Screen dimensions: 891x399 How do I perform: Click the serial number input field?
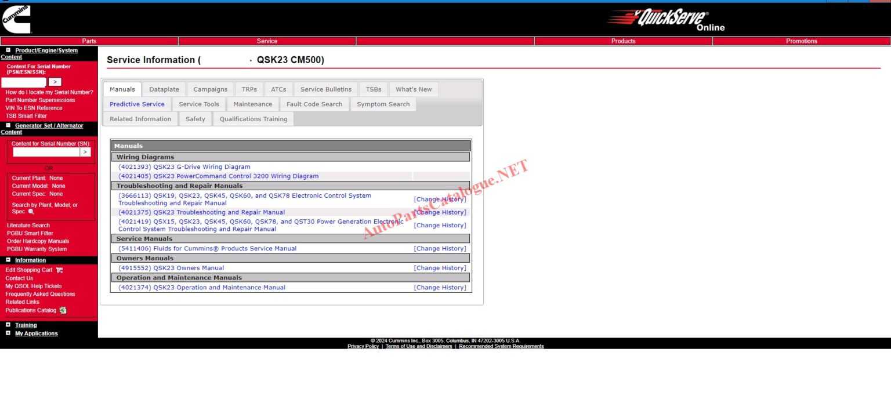tap(24, 82)
